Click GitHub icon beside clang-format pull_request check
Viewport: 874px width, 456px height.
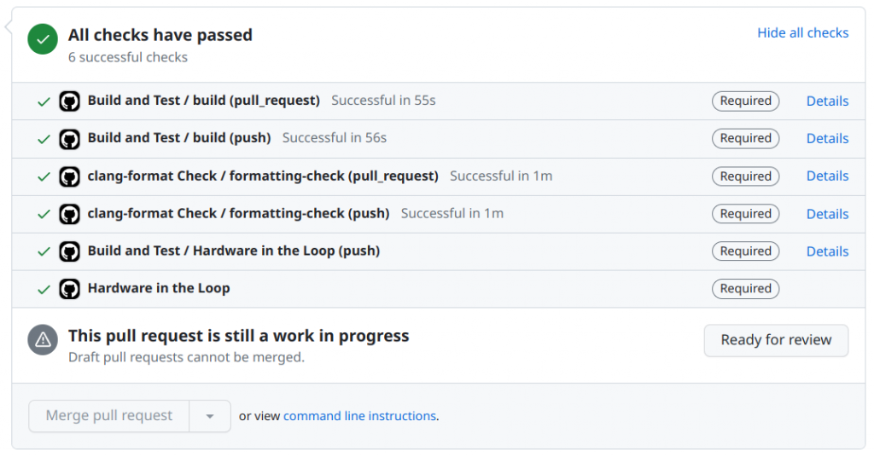coord(69,176)
